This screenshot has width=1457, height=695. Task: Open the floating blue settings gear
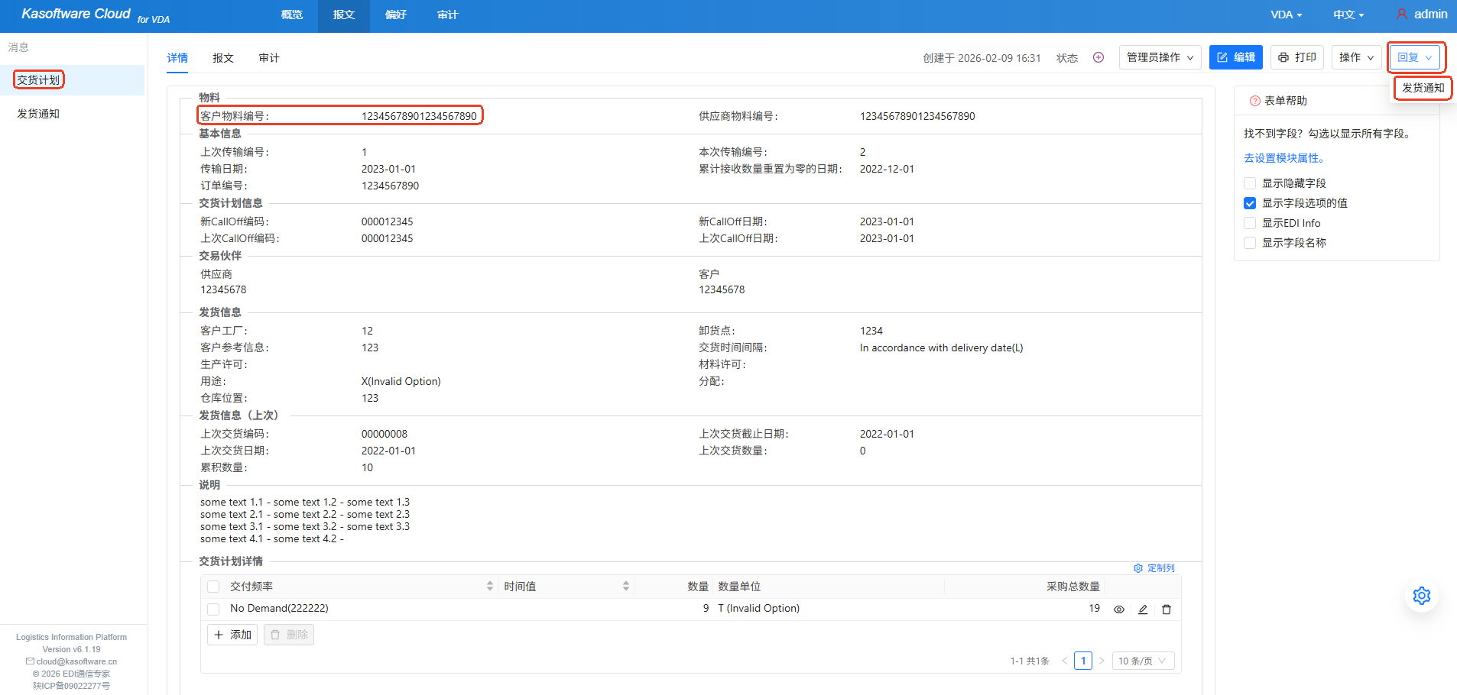[x=1421, y=596]
